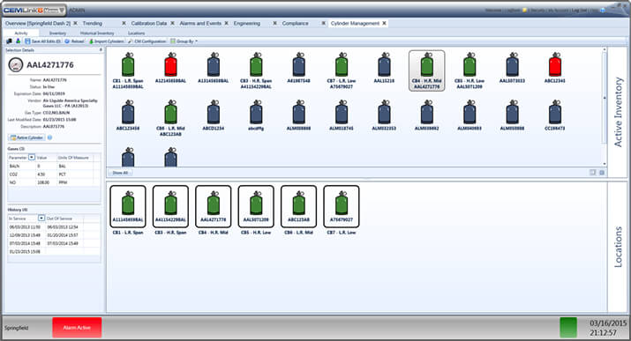
Task: Click the blue info icon beside Active Cylinder
Action: pos(50,137)
